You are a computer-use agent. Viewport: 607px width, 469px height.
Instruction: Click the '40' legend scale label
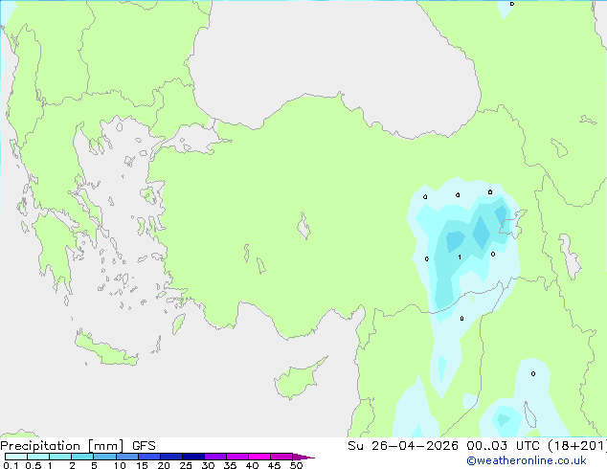252,465
